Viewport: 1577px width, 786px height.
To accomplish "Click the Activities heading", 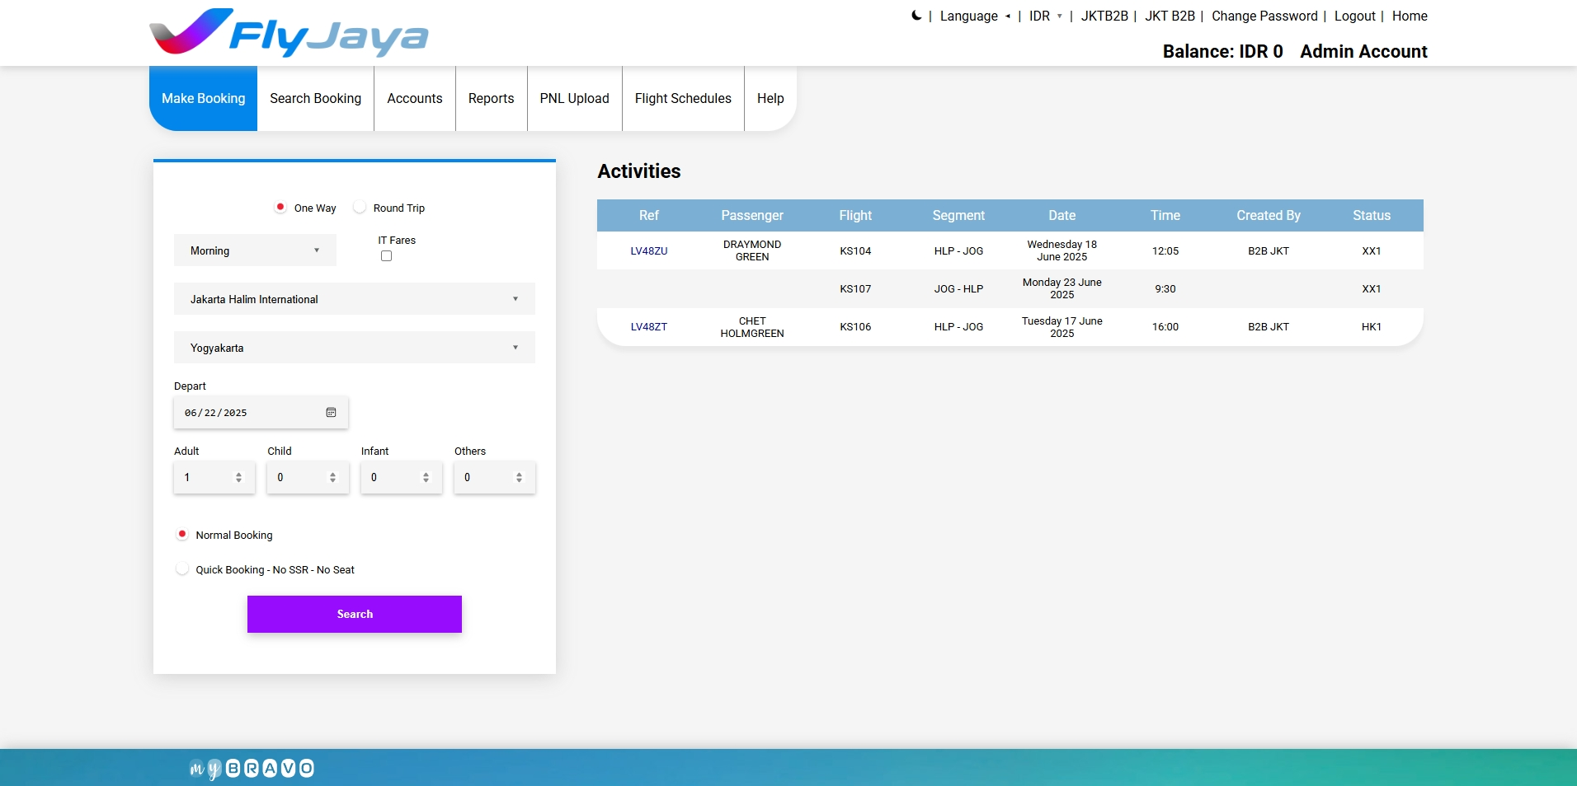I will [x=639, y=171].
